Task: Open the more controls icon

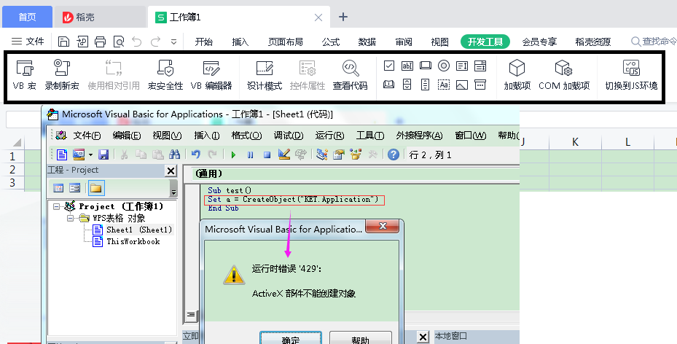Action: coord(480,84)
